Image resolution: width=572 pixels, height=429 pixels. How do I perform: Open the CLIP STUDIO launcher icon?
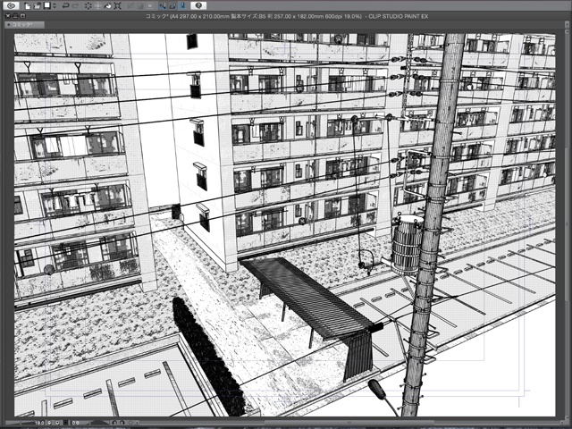click(x=12, y=5)
